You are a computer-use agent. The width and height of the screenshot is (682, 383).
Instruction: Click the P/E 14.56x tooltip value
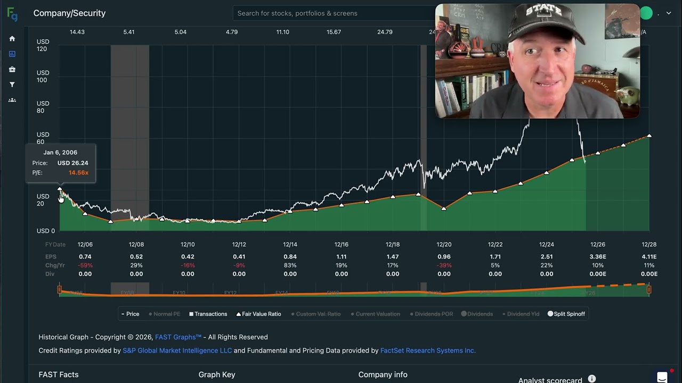[78, 173]
